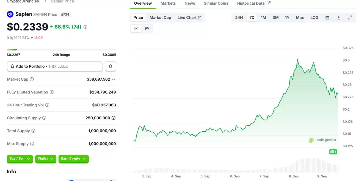Select the line chart icon
359x181 pixels.
coord(136,28)
